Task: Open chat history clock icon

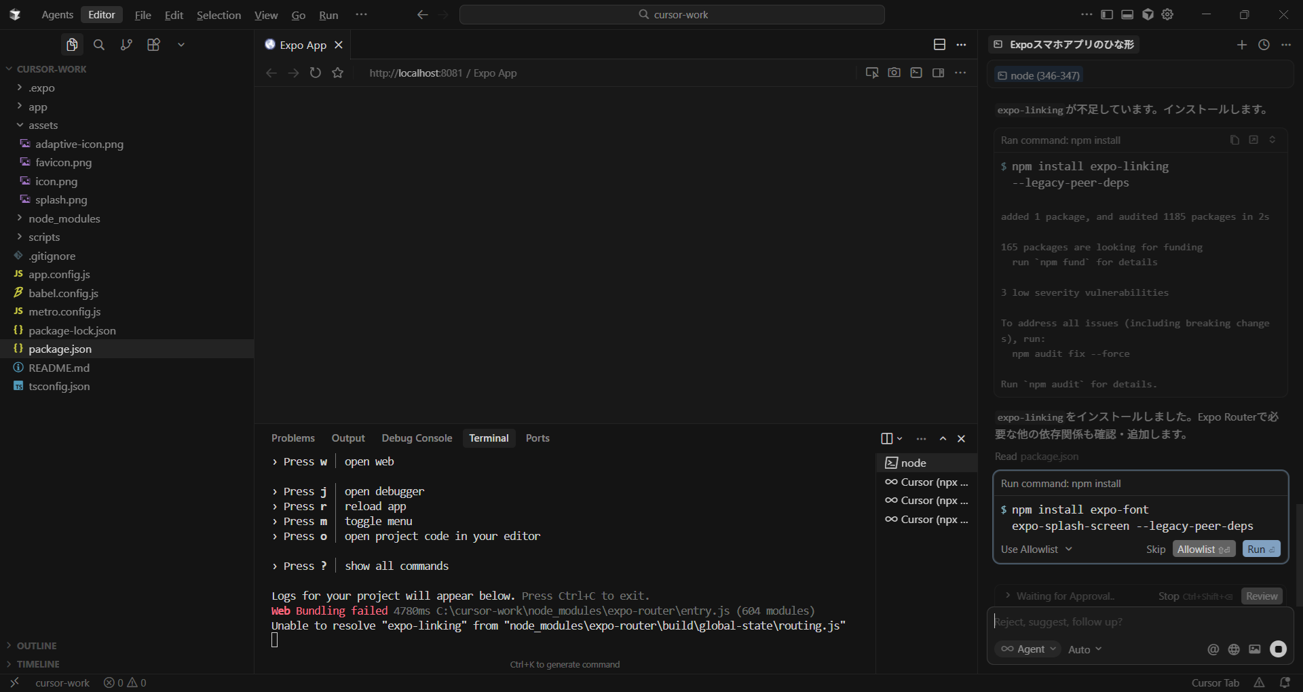Action: [x=1264, y=45]
